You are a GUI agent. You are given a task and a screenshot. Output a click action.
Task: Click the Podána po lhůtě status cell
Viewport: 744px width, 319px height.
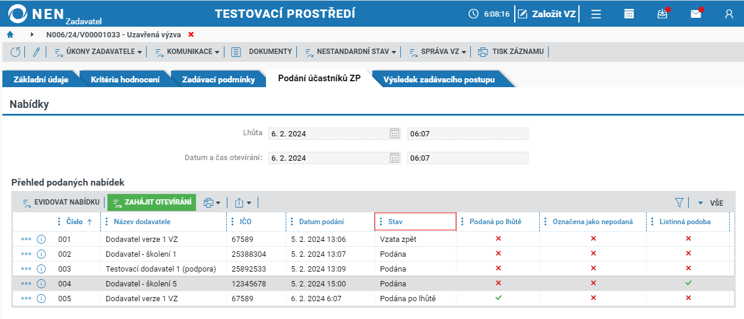click(x=408, y=298)
